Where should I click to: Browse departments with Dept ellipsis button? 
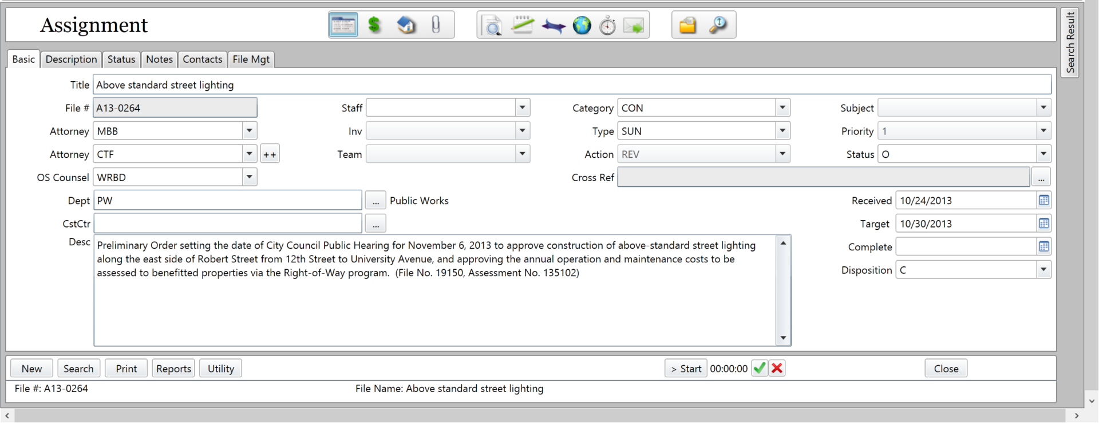point(375,201)
